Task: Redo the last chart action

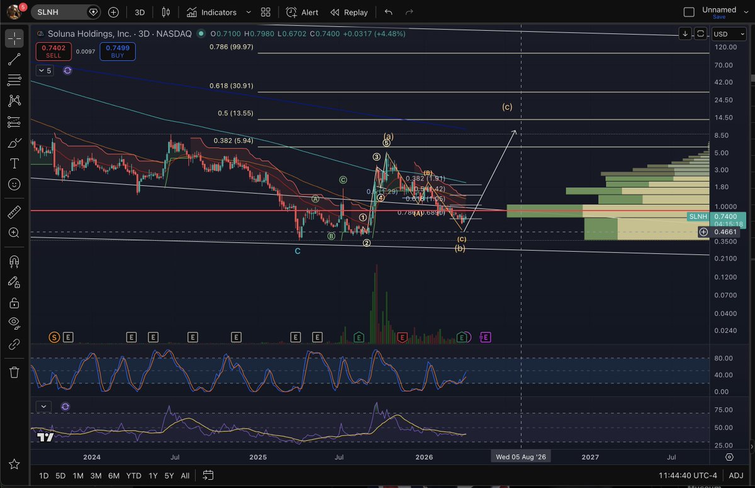Action: click(x=410, y=12)
